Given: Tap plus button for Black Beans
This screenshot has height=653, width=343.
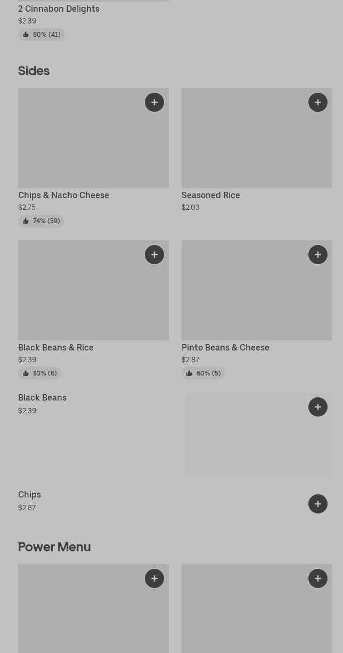Looking at the screenshot, I should pos(318,407).
